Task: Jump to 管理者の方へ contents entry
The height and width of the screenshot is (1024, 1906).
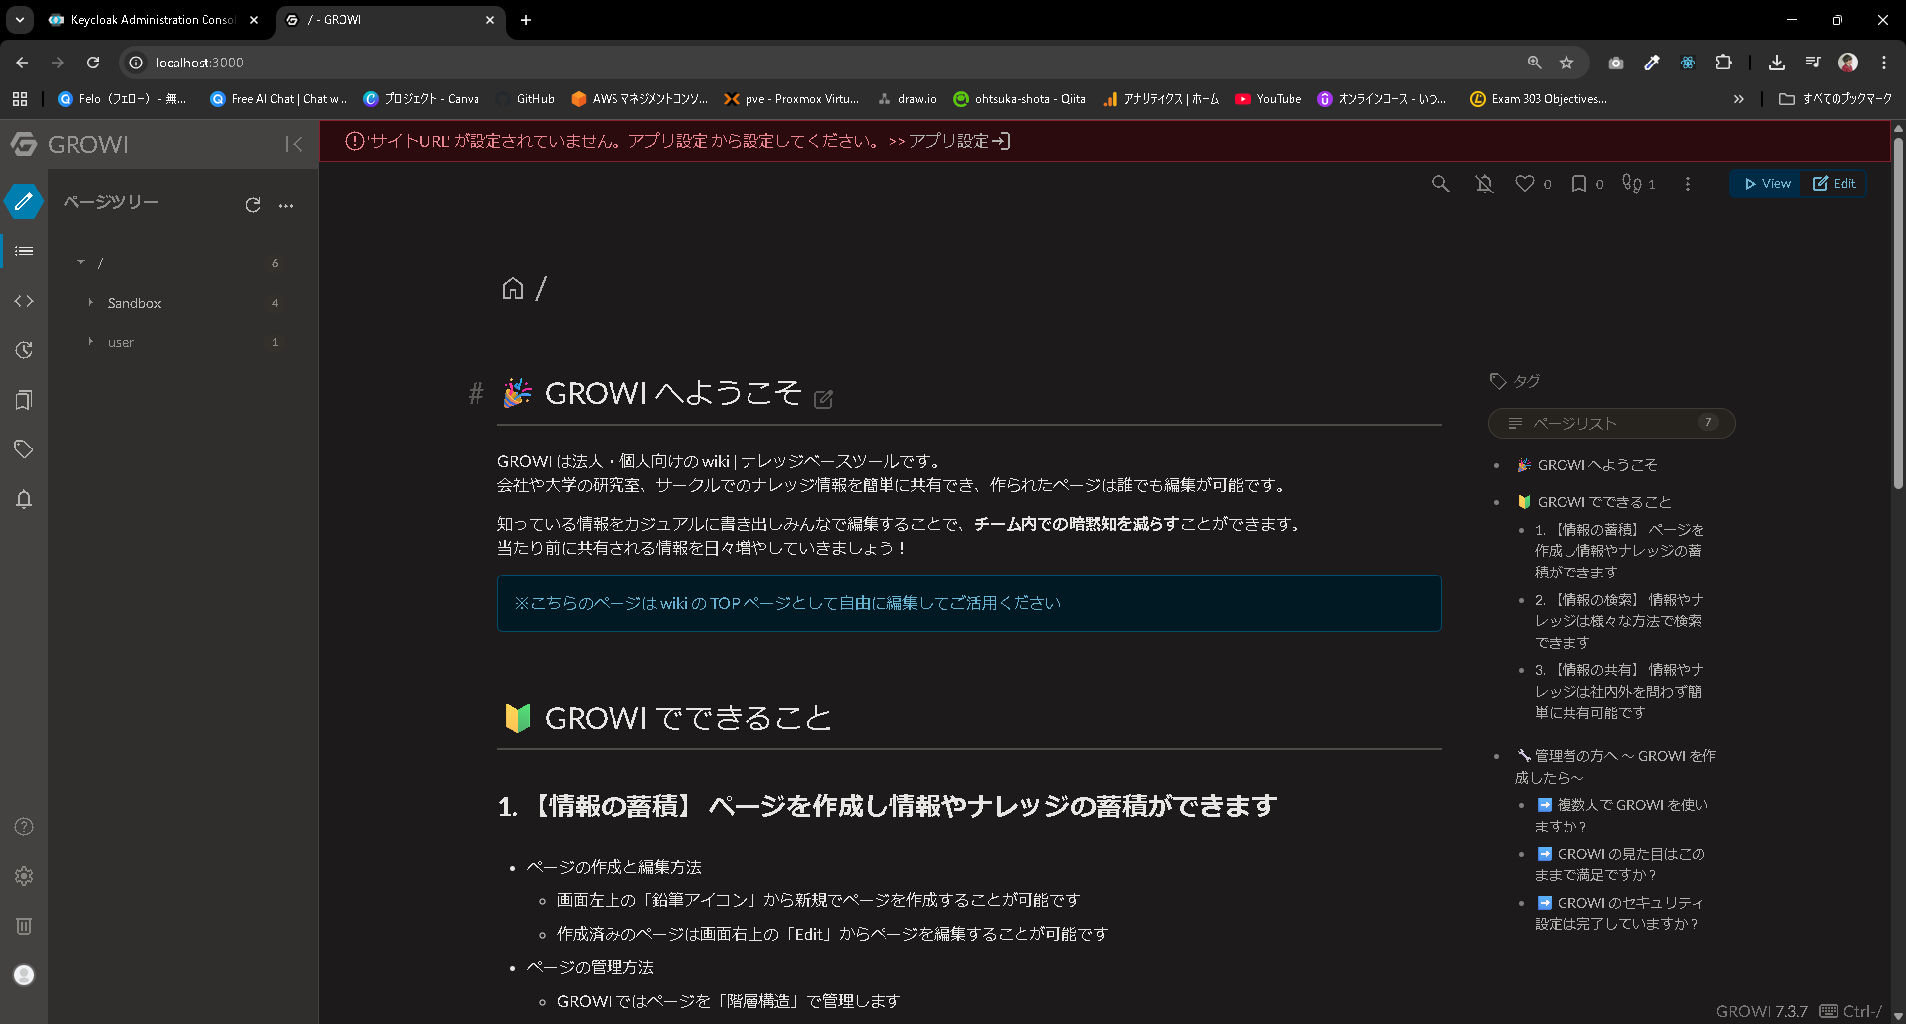Action: tap(1615, 766)
